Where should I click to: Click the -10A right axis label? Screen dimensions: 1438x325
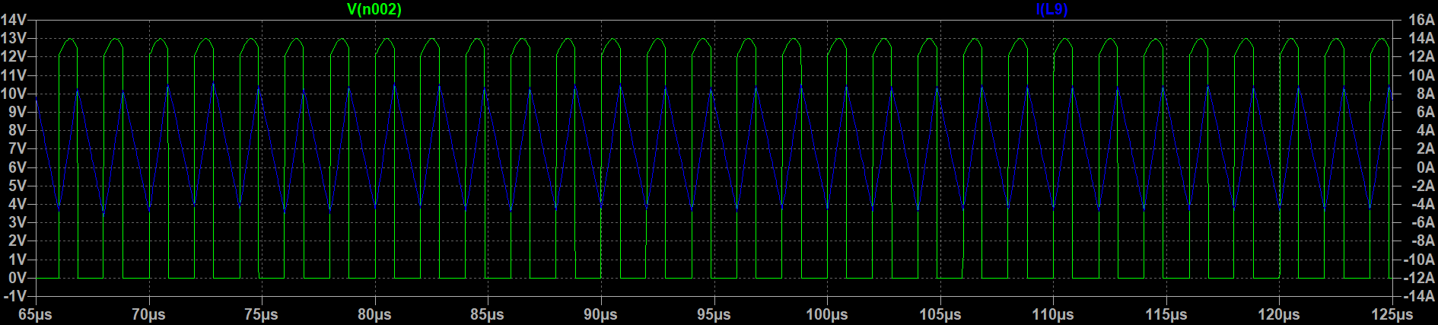tap(1420, 260)
